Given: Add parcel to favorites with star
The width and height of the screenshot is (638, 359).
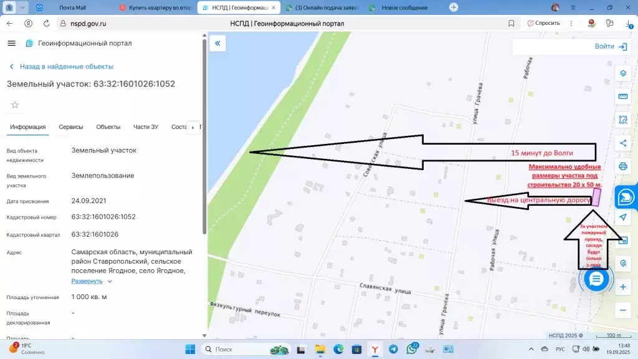Looking at the screenshot, I should [x=15, y=105].
